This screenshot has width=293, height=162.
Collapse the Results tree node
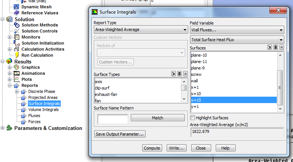point(2,61)
